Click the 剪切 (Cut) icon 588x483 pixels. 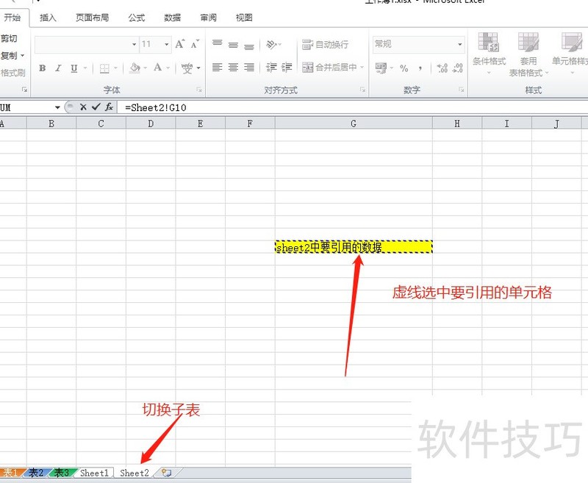point(9,39)
